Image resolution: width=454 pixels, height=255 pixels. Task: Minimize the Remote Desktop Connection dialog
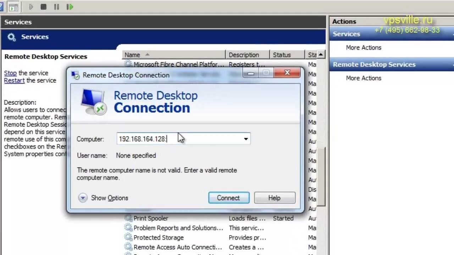coord(251,73)
